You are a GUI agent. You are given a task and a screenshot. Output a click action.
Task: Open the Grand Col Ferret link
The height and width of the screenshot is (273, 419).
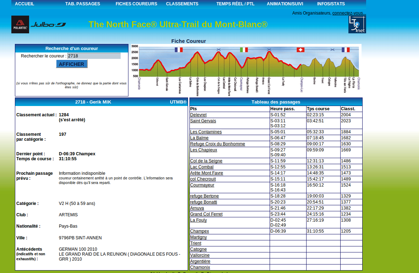coord(206,214)
